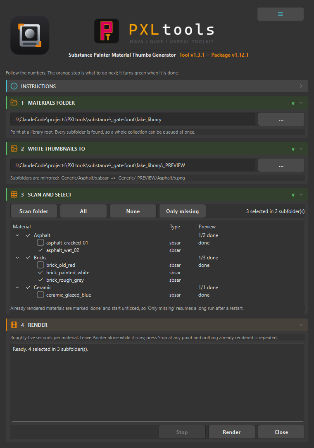
Task: Collapse the Bricks tree node
Action: click(17, 257)
